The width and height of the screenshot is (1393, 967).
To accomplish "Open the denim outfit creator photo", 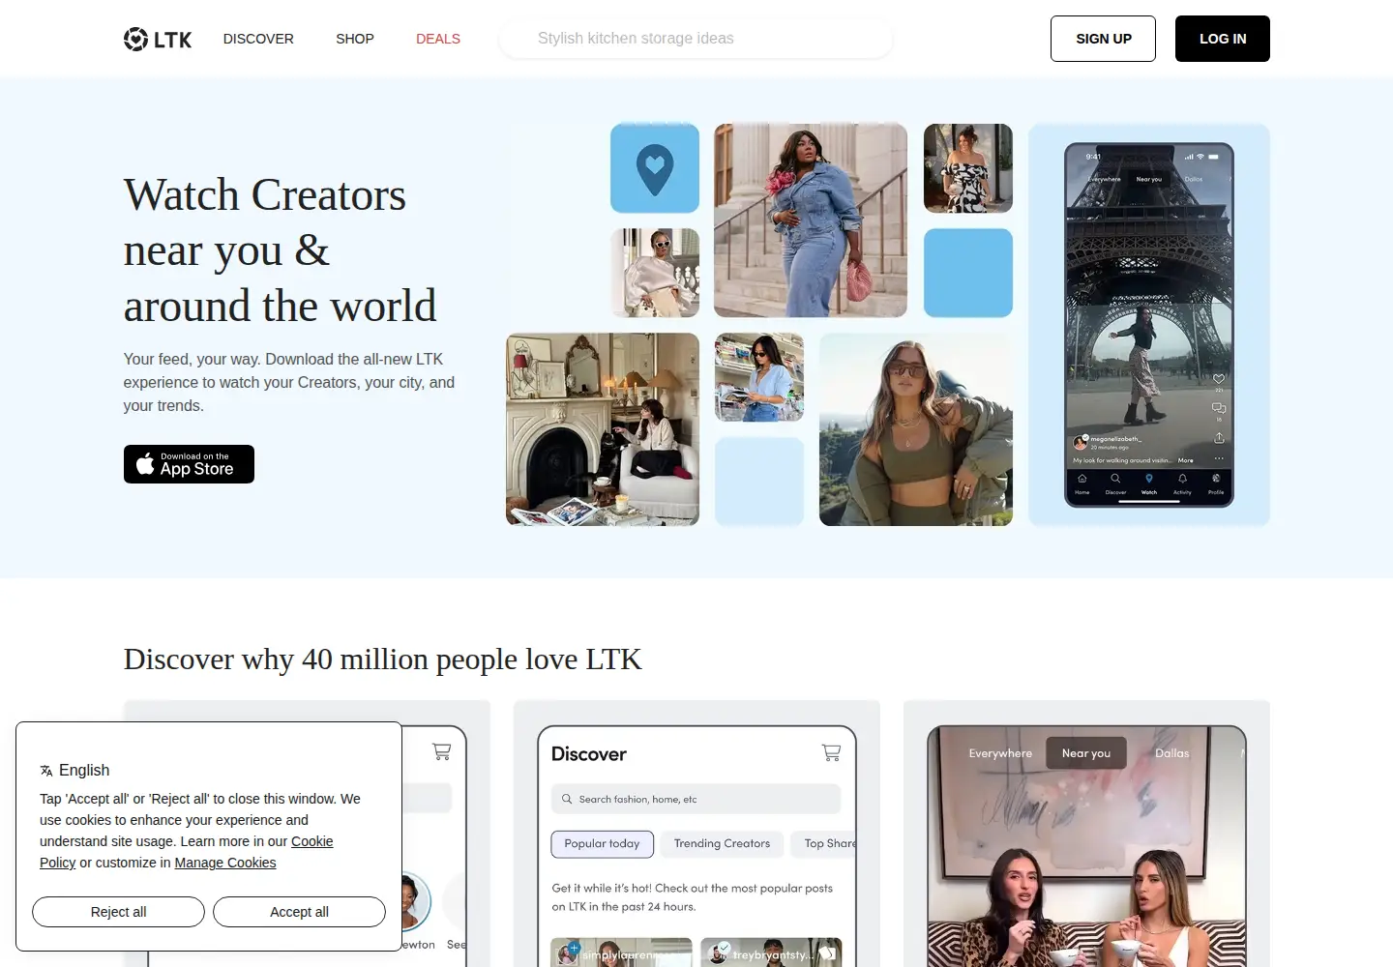I will click(x=811, y=220).
